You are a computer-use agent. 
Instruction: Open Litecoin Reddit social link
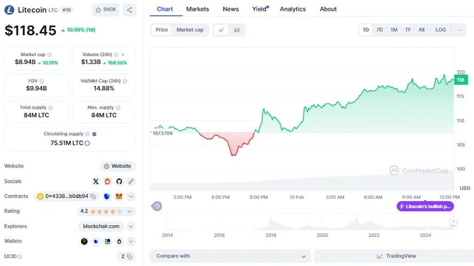107,181
